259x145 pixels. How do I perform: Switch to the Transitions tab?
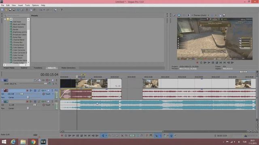click(38, 68)
